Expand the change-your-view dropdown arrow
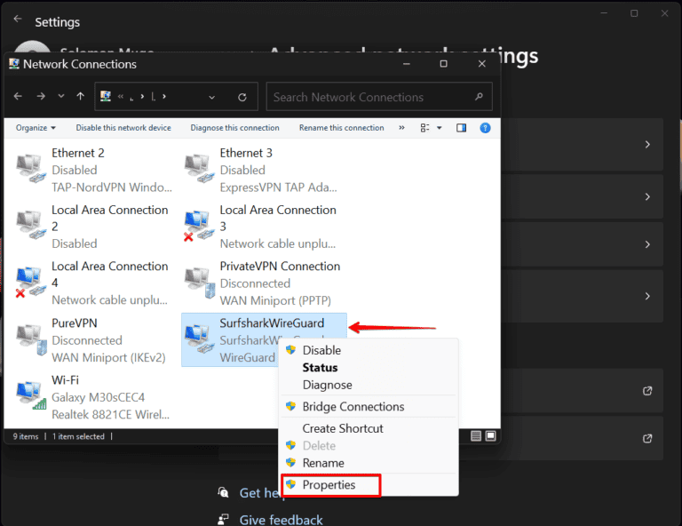Viewport: 682px width, 526px height. [440, 128]
